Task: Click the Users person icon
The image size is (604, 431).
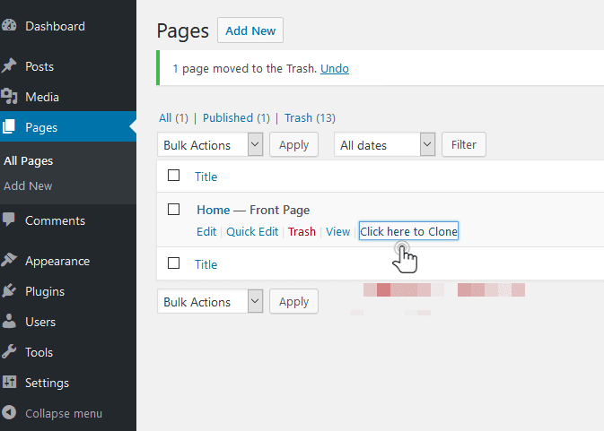Action: pyautogui.click(x=9, y=321)
